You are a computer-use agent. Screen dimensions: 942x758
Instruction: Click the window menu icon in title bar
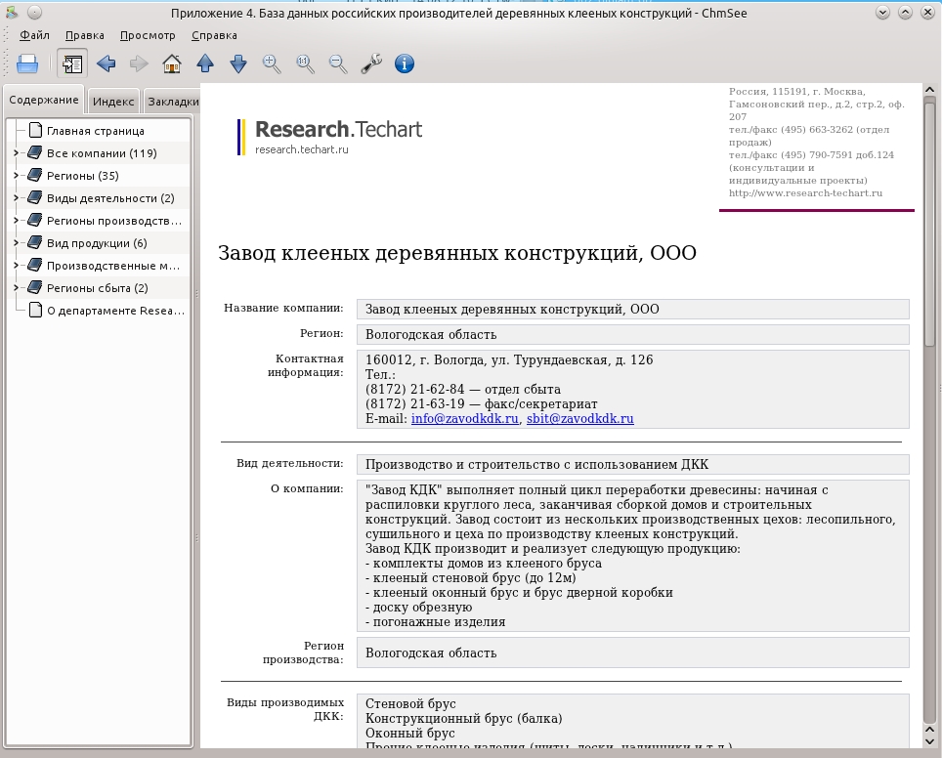[x=12, y=12]
